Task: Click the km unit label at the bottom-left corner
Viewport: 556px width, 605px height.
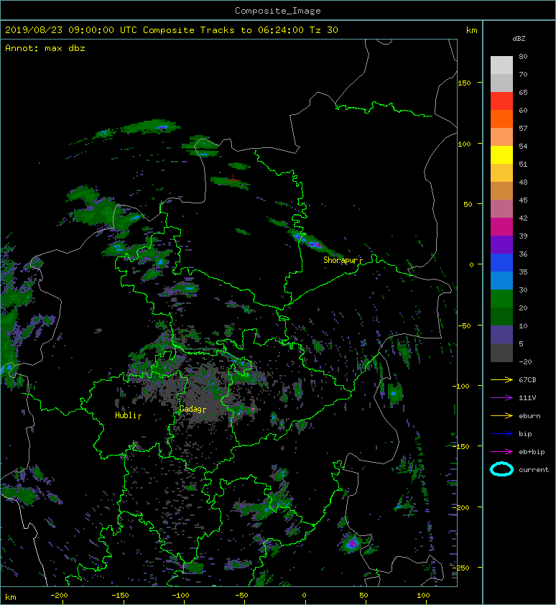Action: (11, 597)
